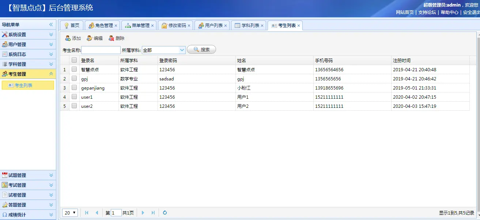The image size is (480, 220).
Task: Click the 系统设置 tools icon
Action: pyautogui.click(x=5, y=35)
